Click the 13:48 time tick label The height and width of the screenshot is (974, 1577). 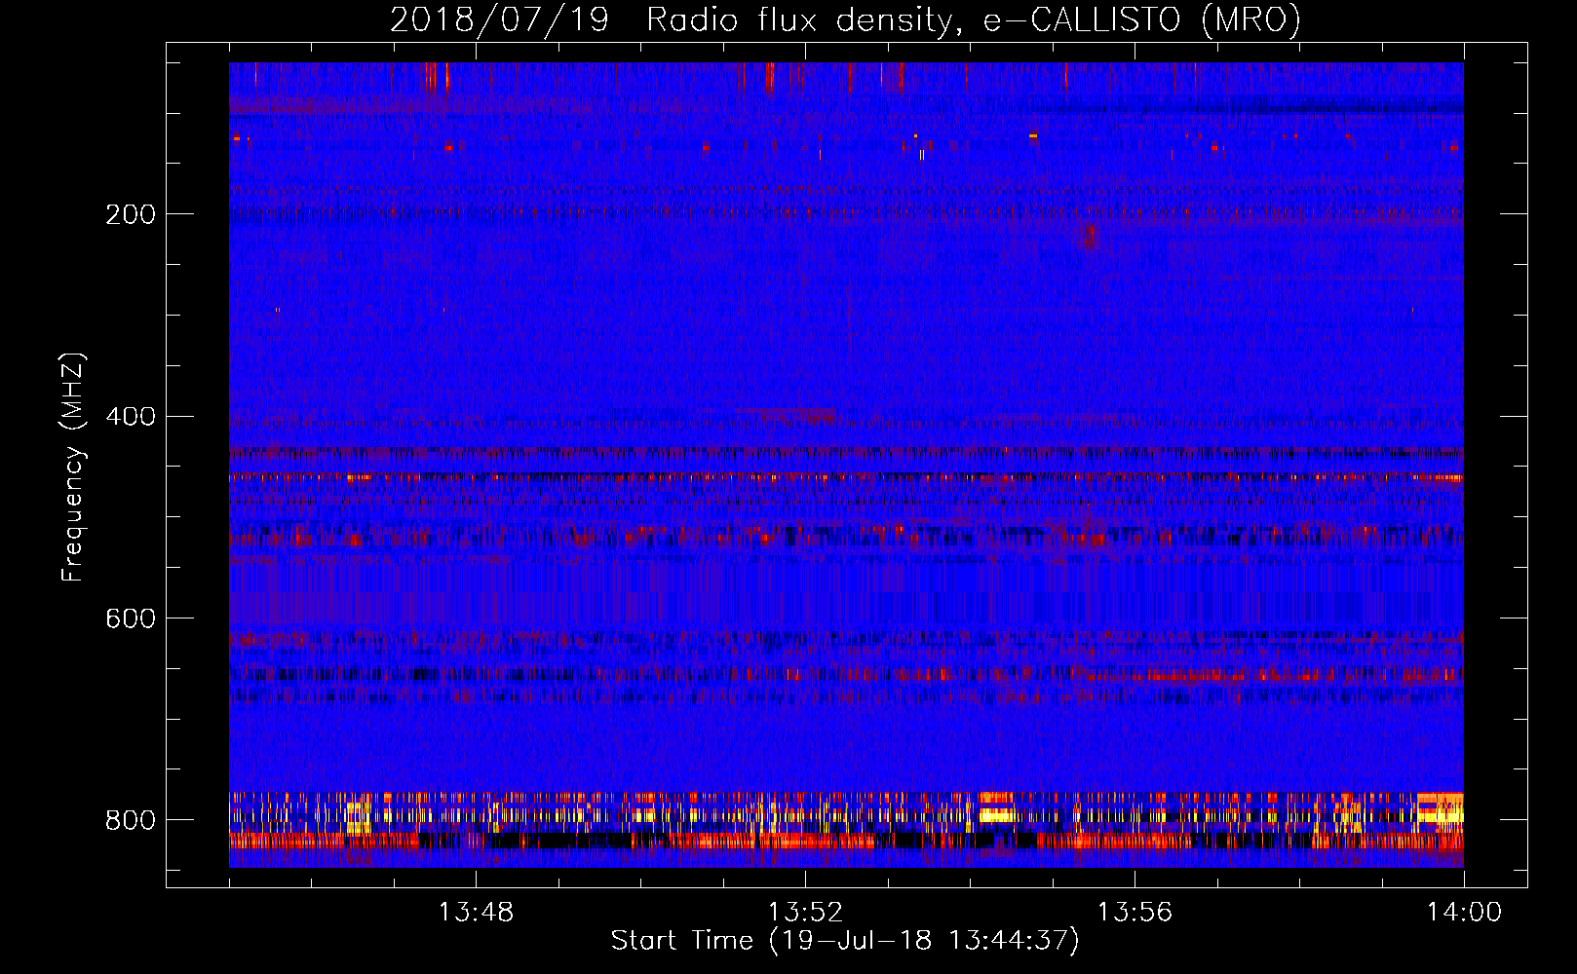[x=476, y=913]
